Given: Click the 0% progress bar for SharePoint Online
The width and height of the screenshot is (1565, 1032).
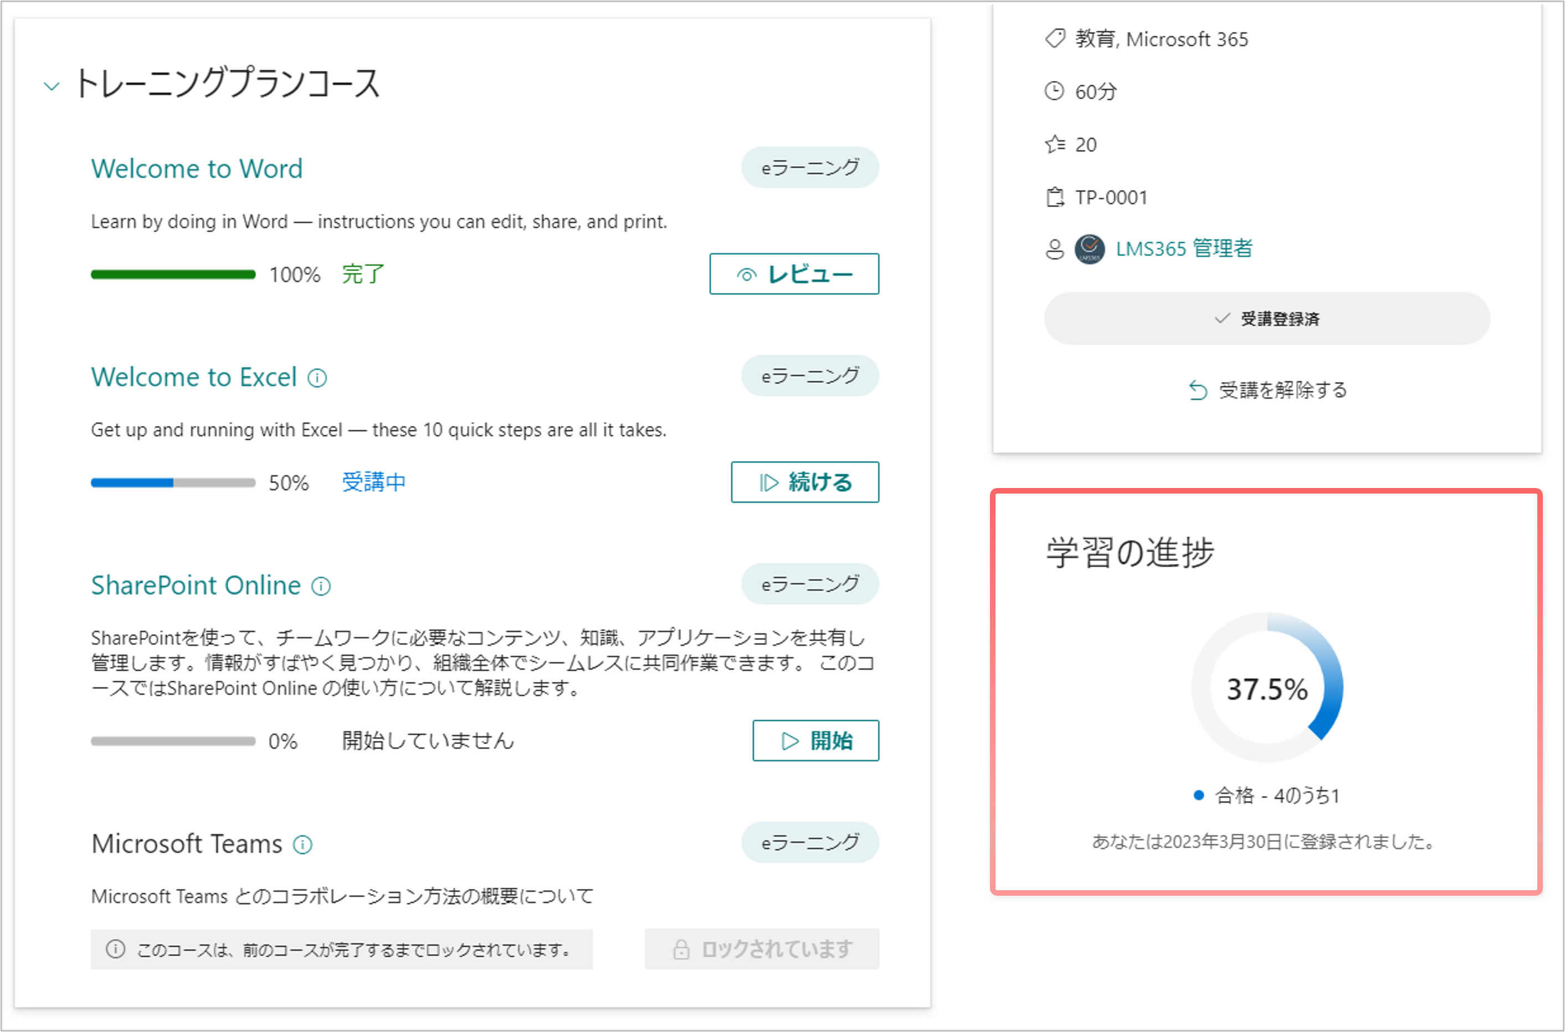Looking at the screenshot, I should click(173, 741).
